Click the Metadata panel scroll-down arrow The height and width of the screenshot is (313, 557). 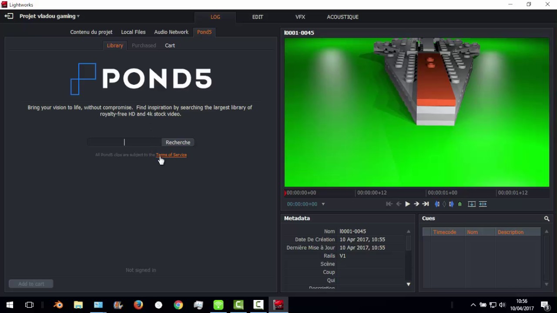pos(408,284)
